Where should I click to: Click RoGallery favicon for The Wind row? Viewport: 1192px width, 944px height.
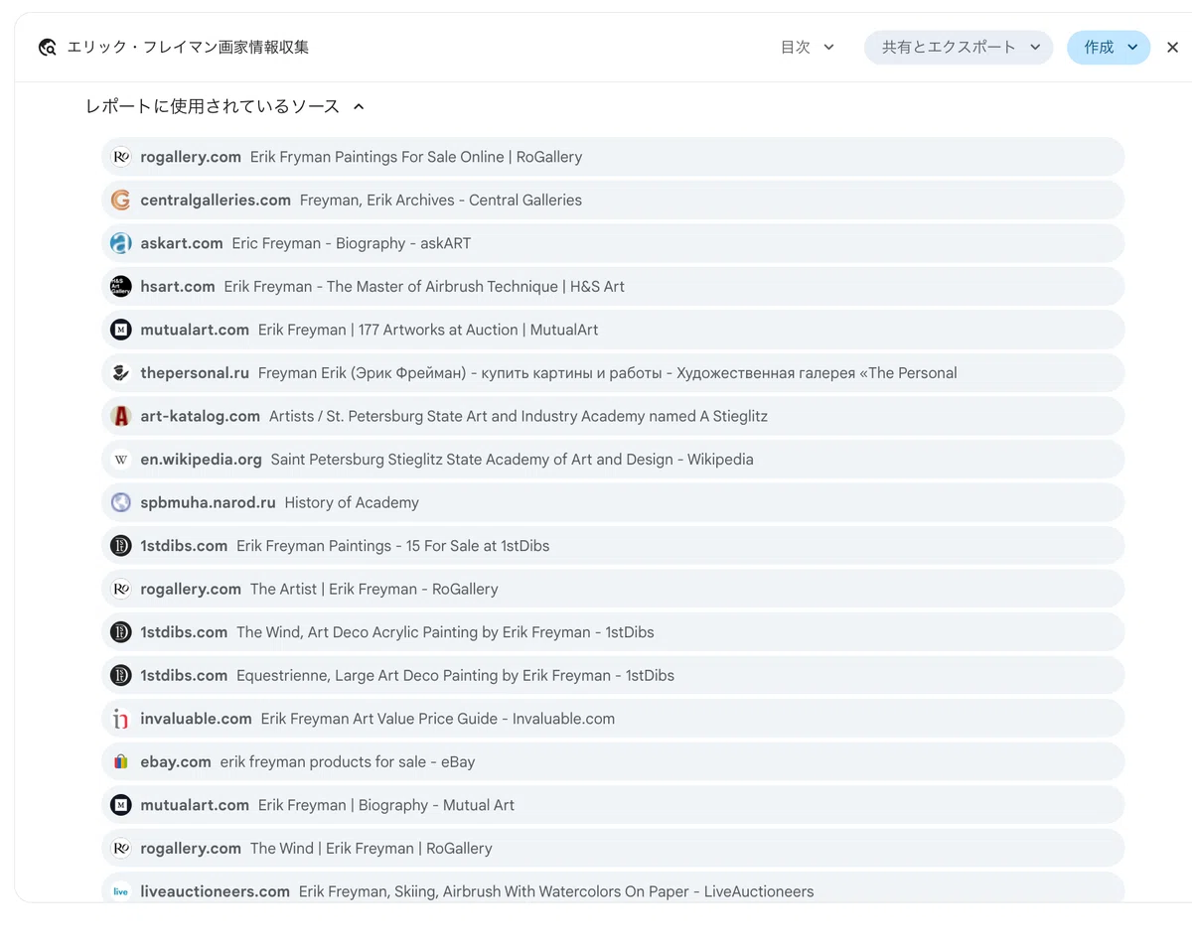[121, 849]
